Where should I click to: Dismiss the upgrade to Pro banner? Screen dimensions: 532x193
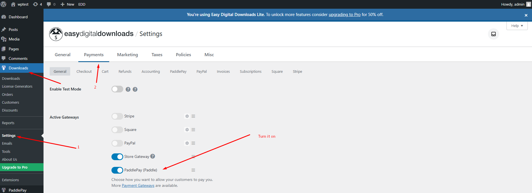526,15
